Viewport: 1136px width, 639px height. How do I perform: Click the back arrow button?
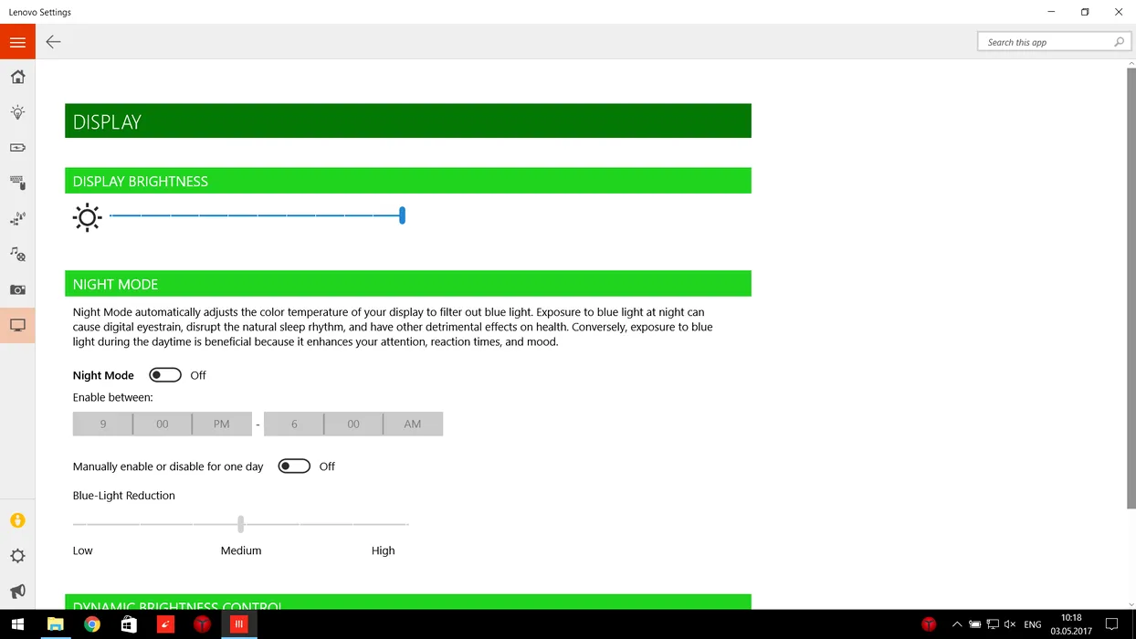coord(53,42)
